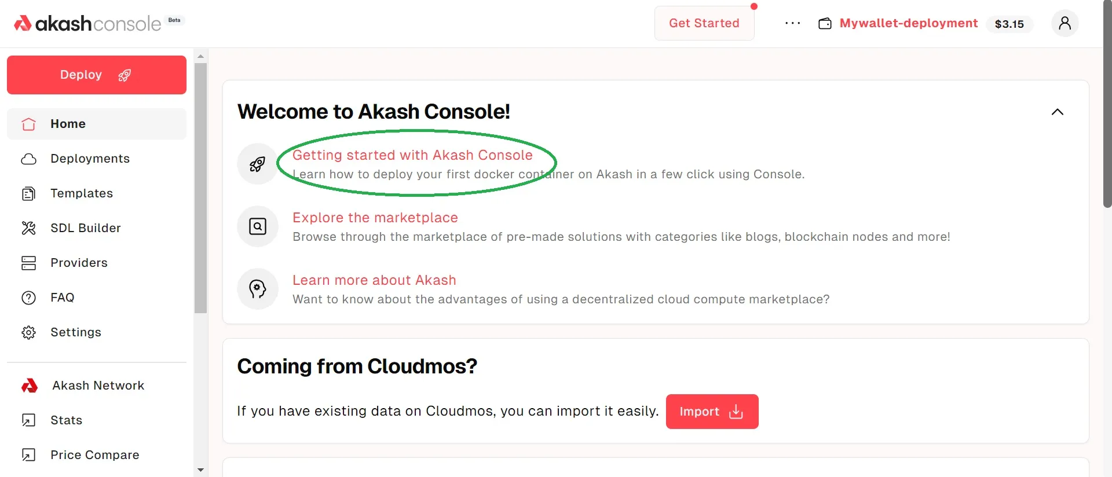This screenshot has height=477, width=1112.
Task: Click Import to bring Cloudmos data
Action: (712, 412)
